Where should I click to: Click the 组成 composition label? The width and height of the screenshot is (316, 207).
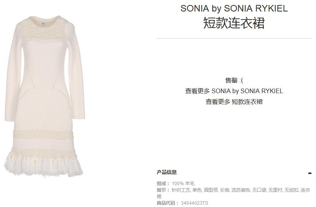click(x=164, y=184)
